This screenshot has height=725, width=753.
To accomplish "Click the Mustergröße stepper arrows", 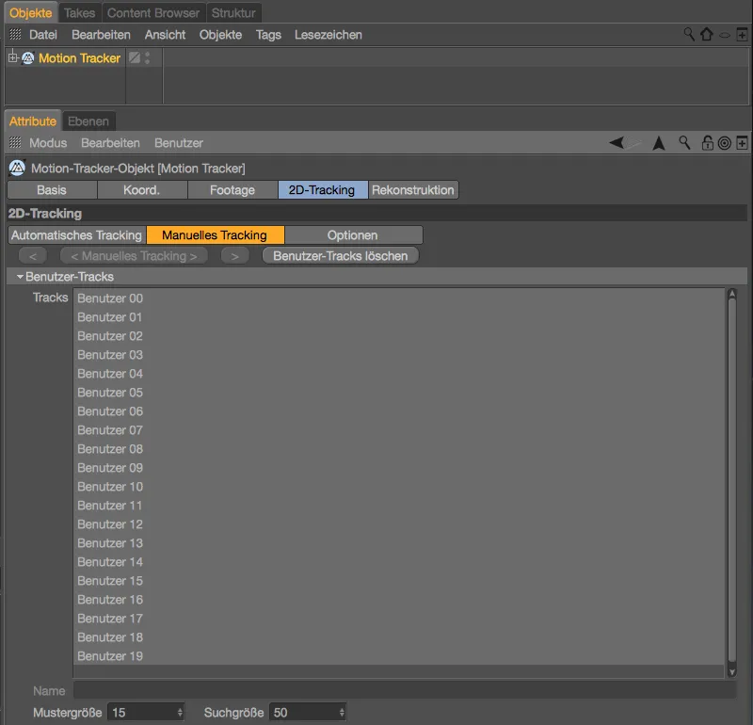I will point(180,713).
